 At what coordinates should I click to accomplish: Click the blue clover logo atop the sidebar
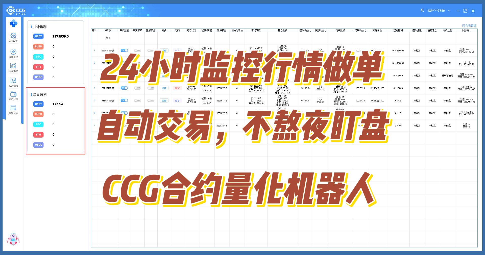pos(13,23)
